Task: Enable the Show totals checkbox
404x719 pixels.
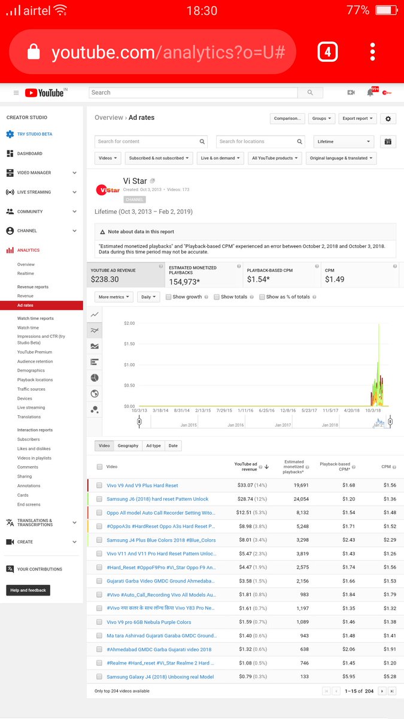Action: (217, 297)
